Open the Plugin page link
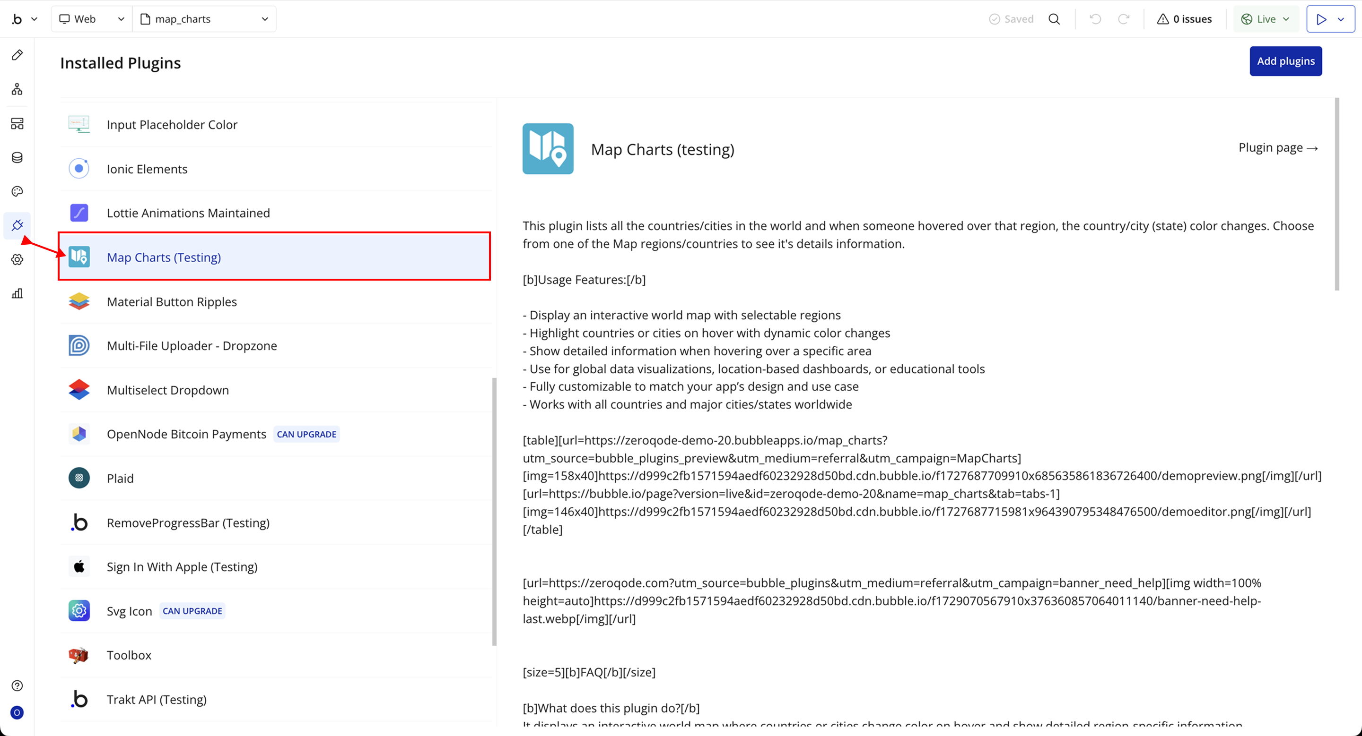Screen dimensions: 1362x736 [x=1277, y=148]
